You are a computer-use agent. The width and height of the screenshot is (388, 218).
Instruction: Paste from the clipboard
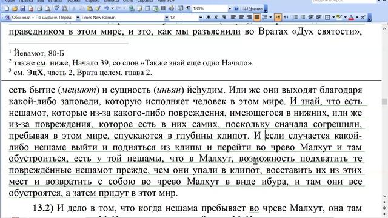(x=90, y=8)
